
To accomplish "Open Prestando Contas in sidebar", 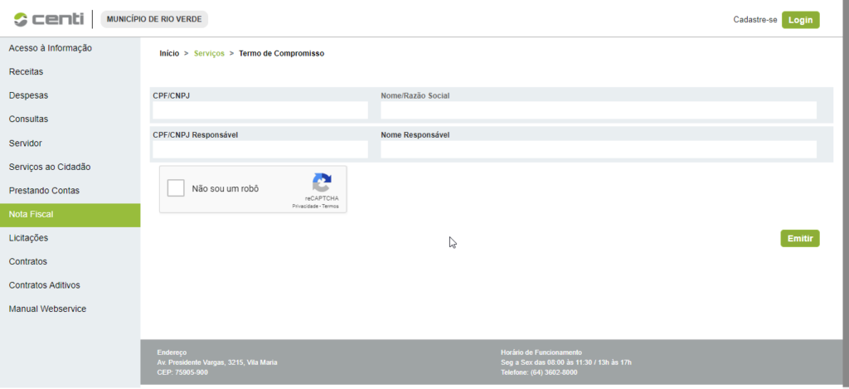I will [x=45, y=191].
